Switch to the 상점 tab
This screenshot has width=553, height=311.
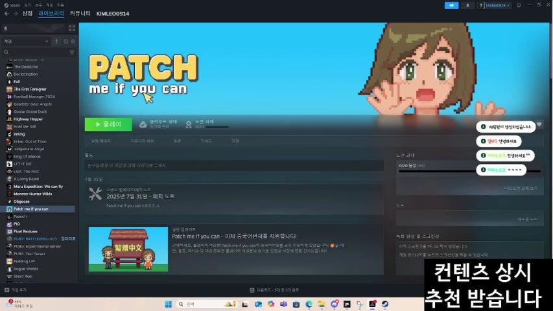coord(27,14)
